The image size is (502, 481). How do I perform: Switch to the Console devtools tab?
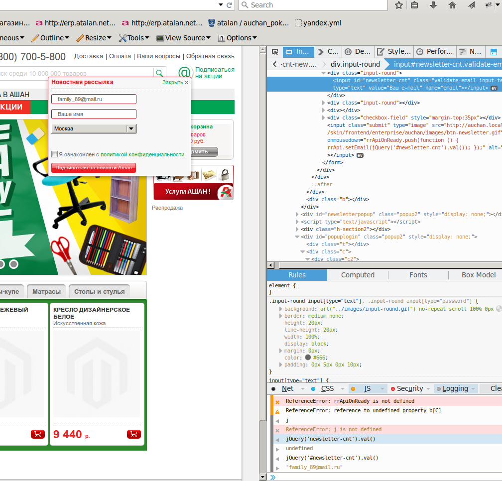(x=329, y=51)
